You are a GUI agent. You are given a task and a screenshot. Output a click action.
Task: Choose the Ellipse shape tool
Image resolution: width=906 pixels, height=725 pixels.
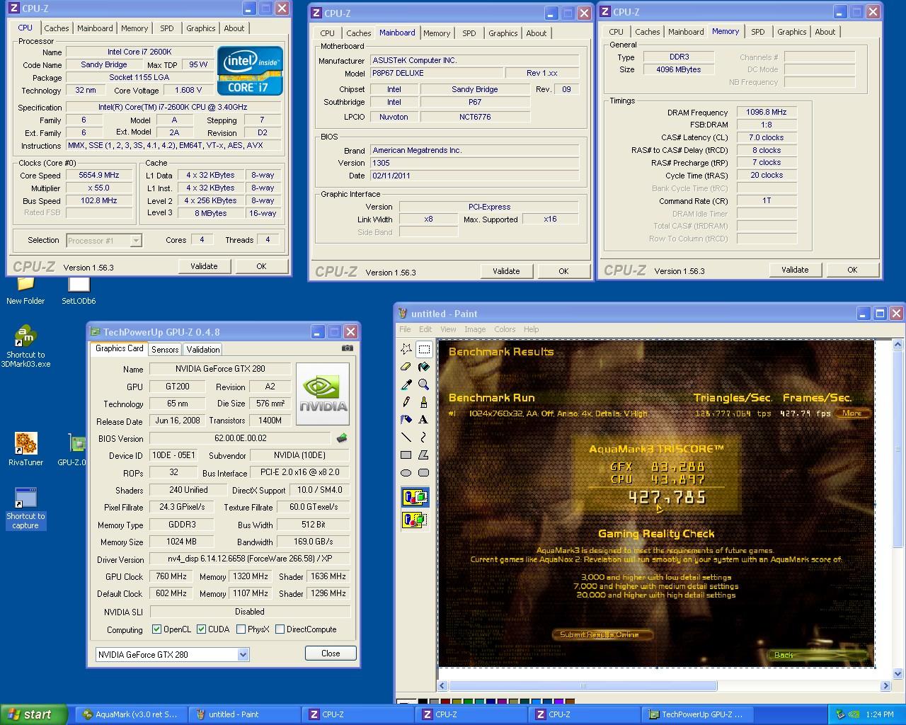406,472
